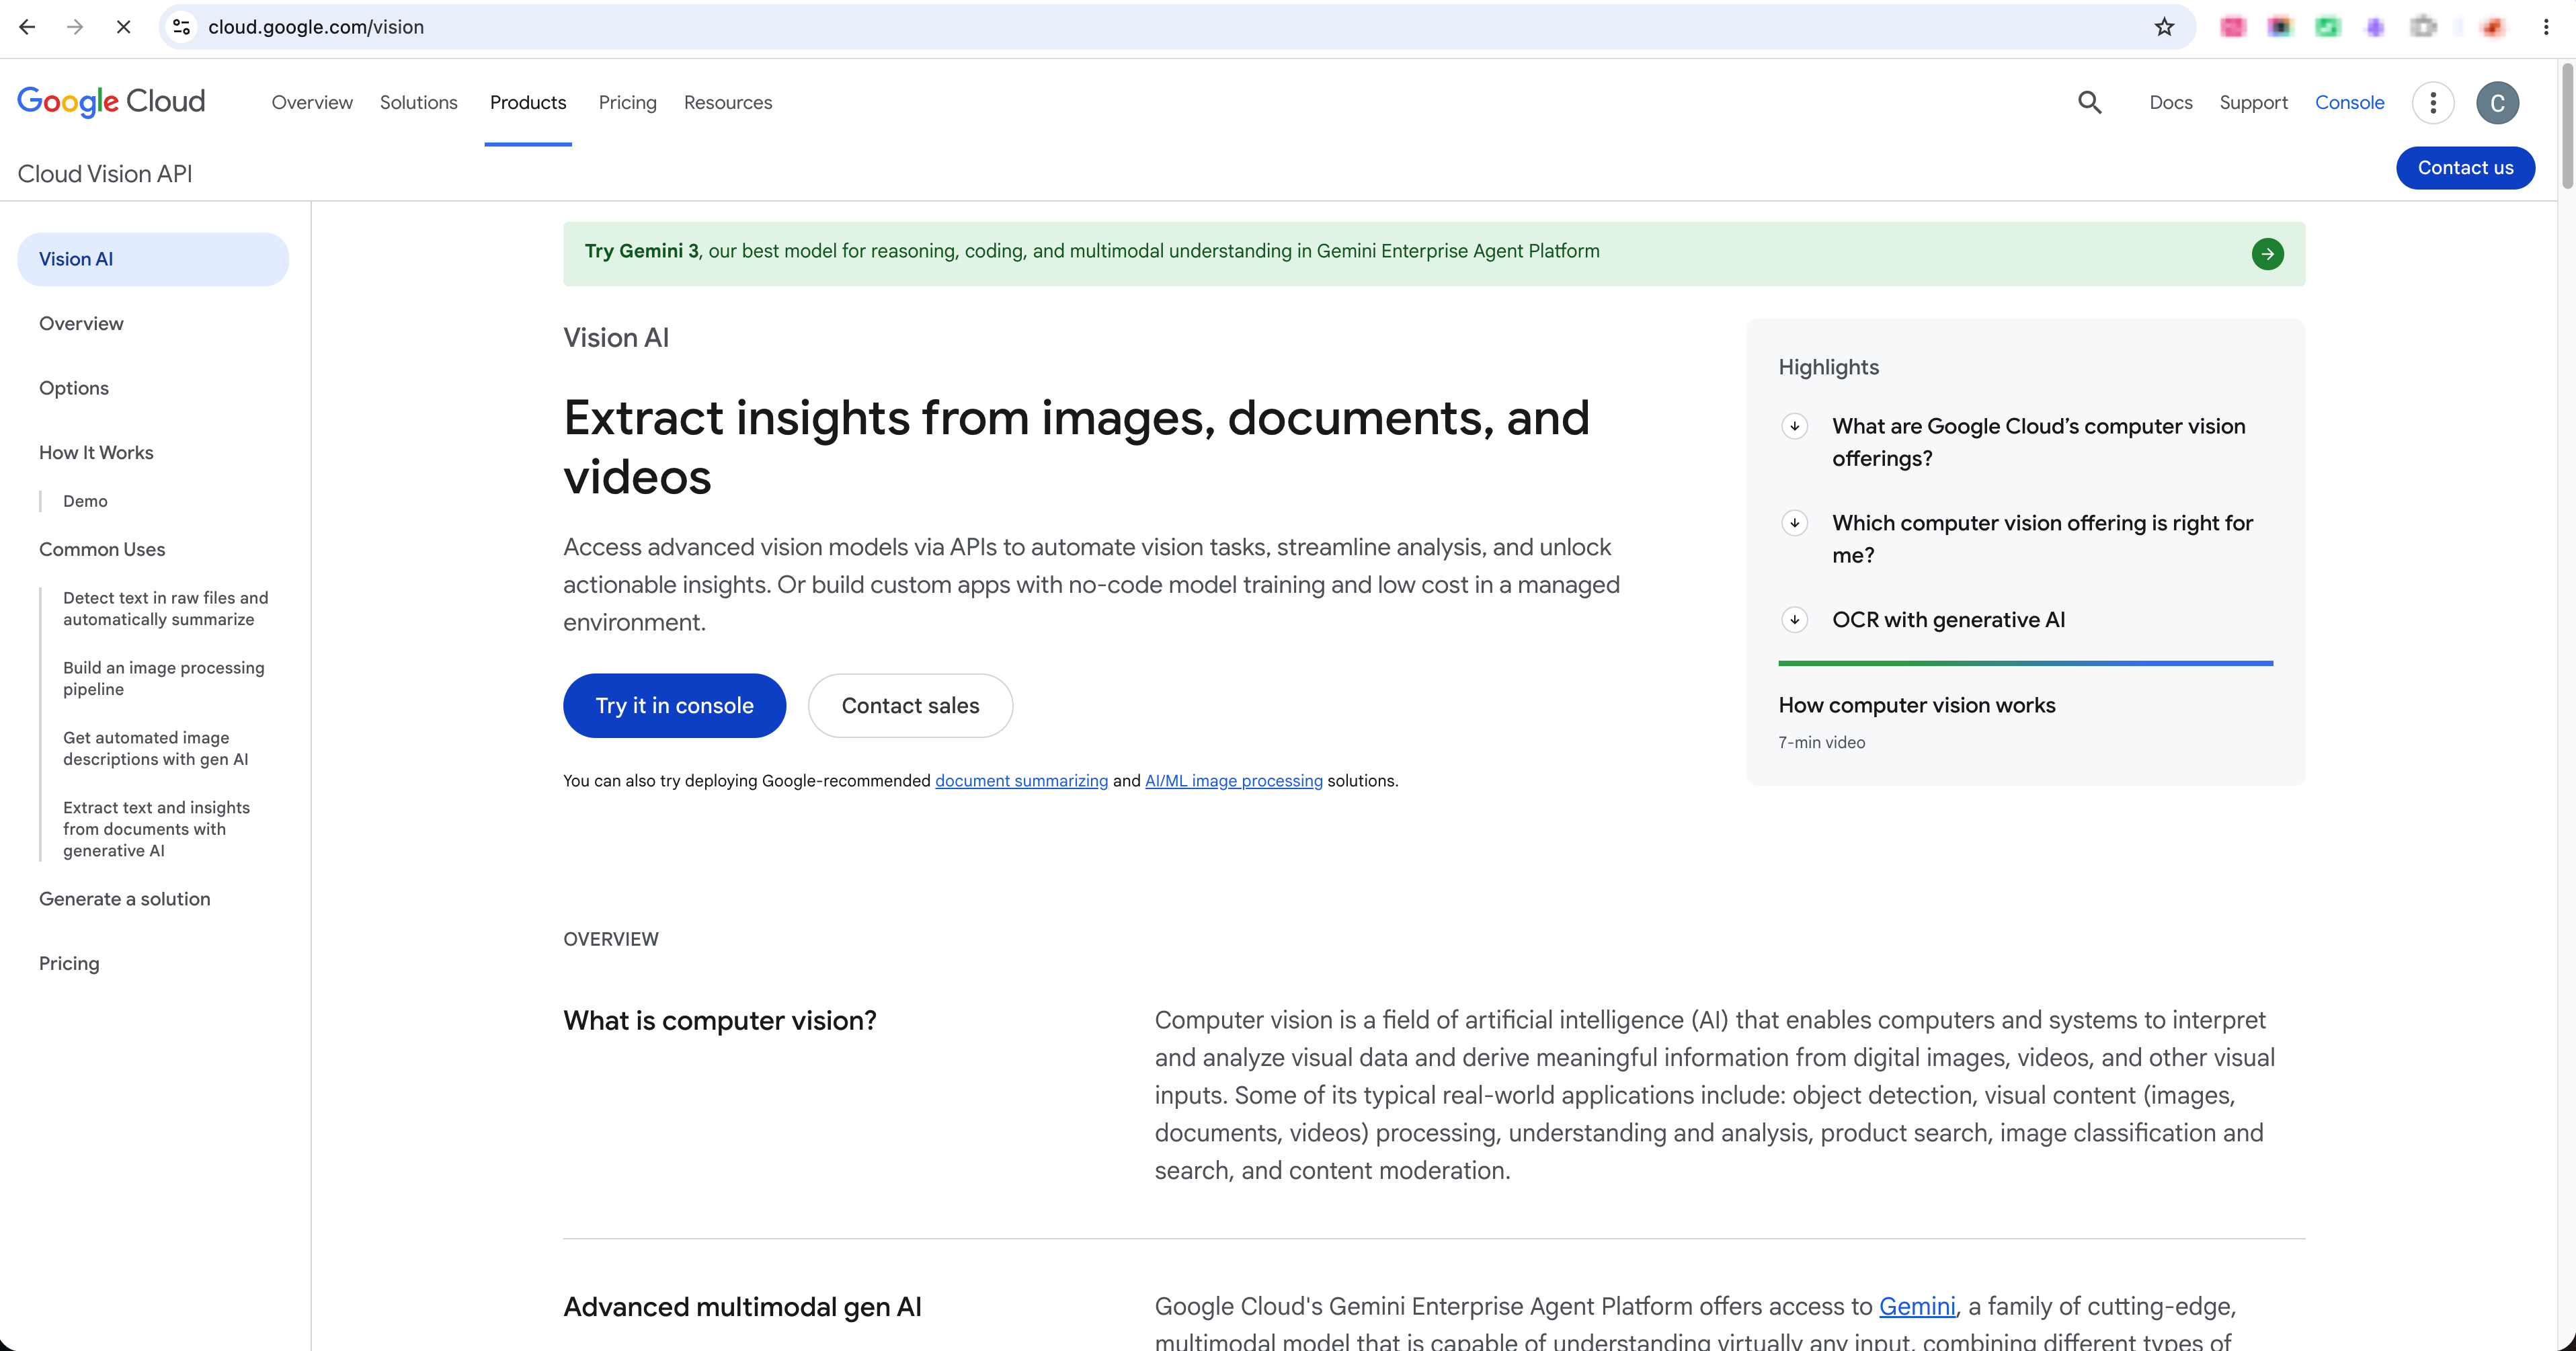Viewport: 2576px width, 1351px height.
Task: Open 'Extract text and insights' sidebar item
Action: [156, 829]
